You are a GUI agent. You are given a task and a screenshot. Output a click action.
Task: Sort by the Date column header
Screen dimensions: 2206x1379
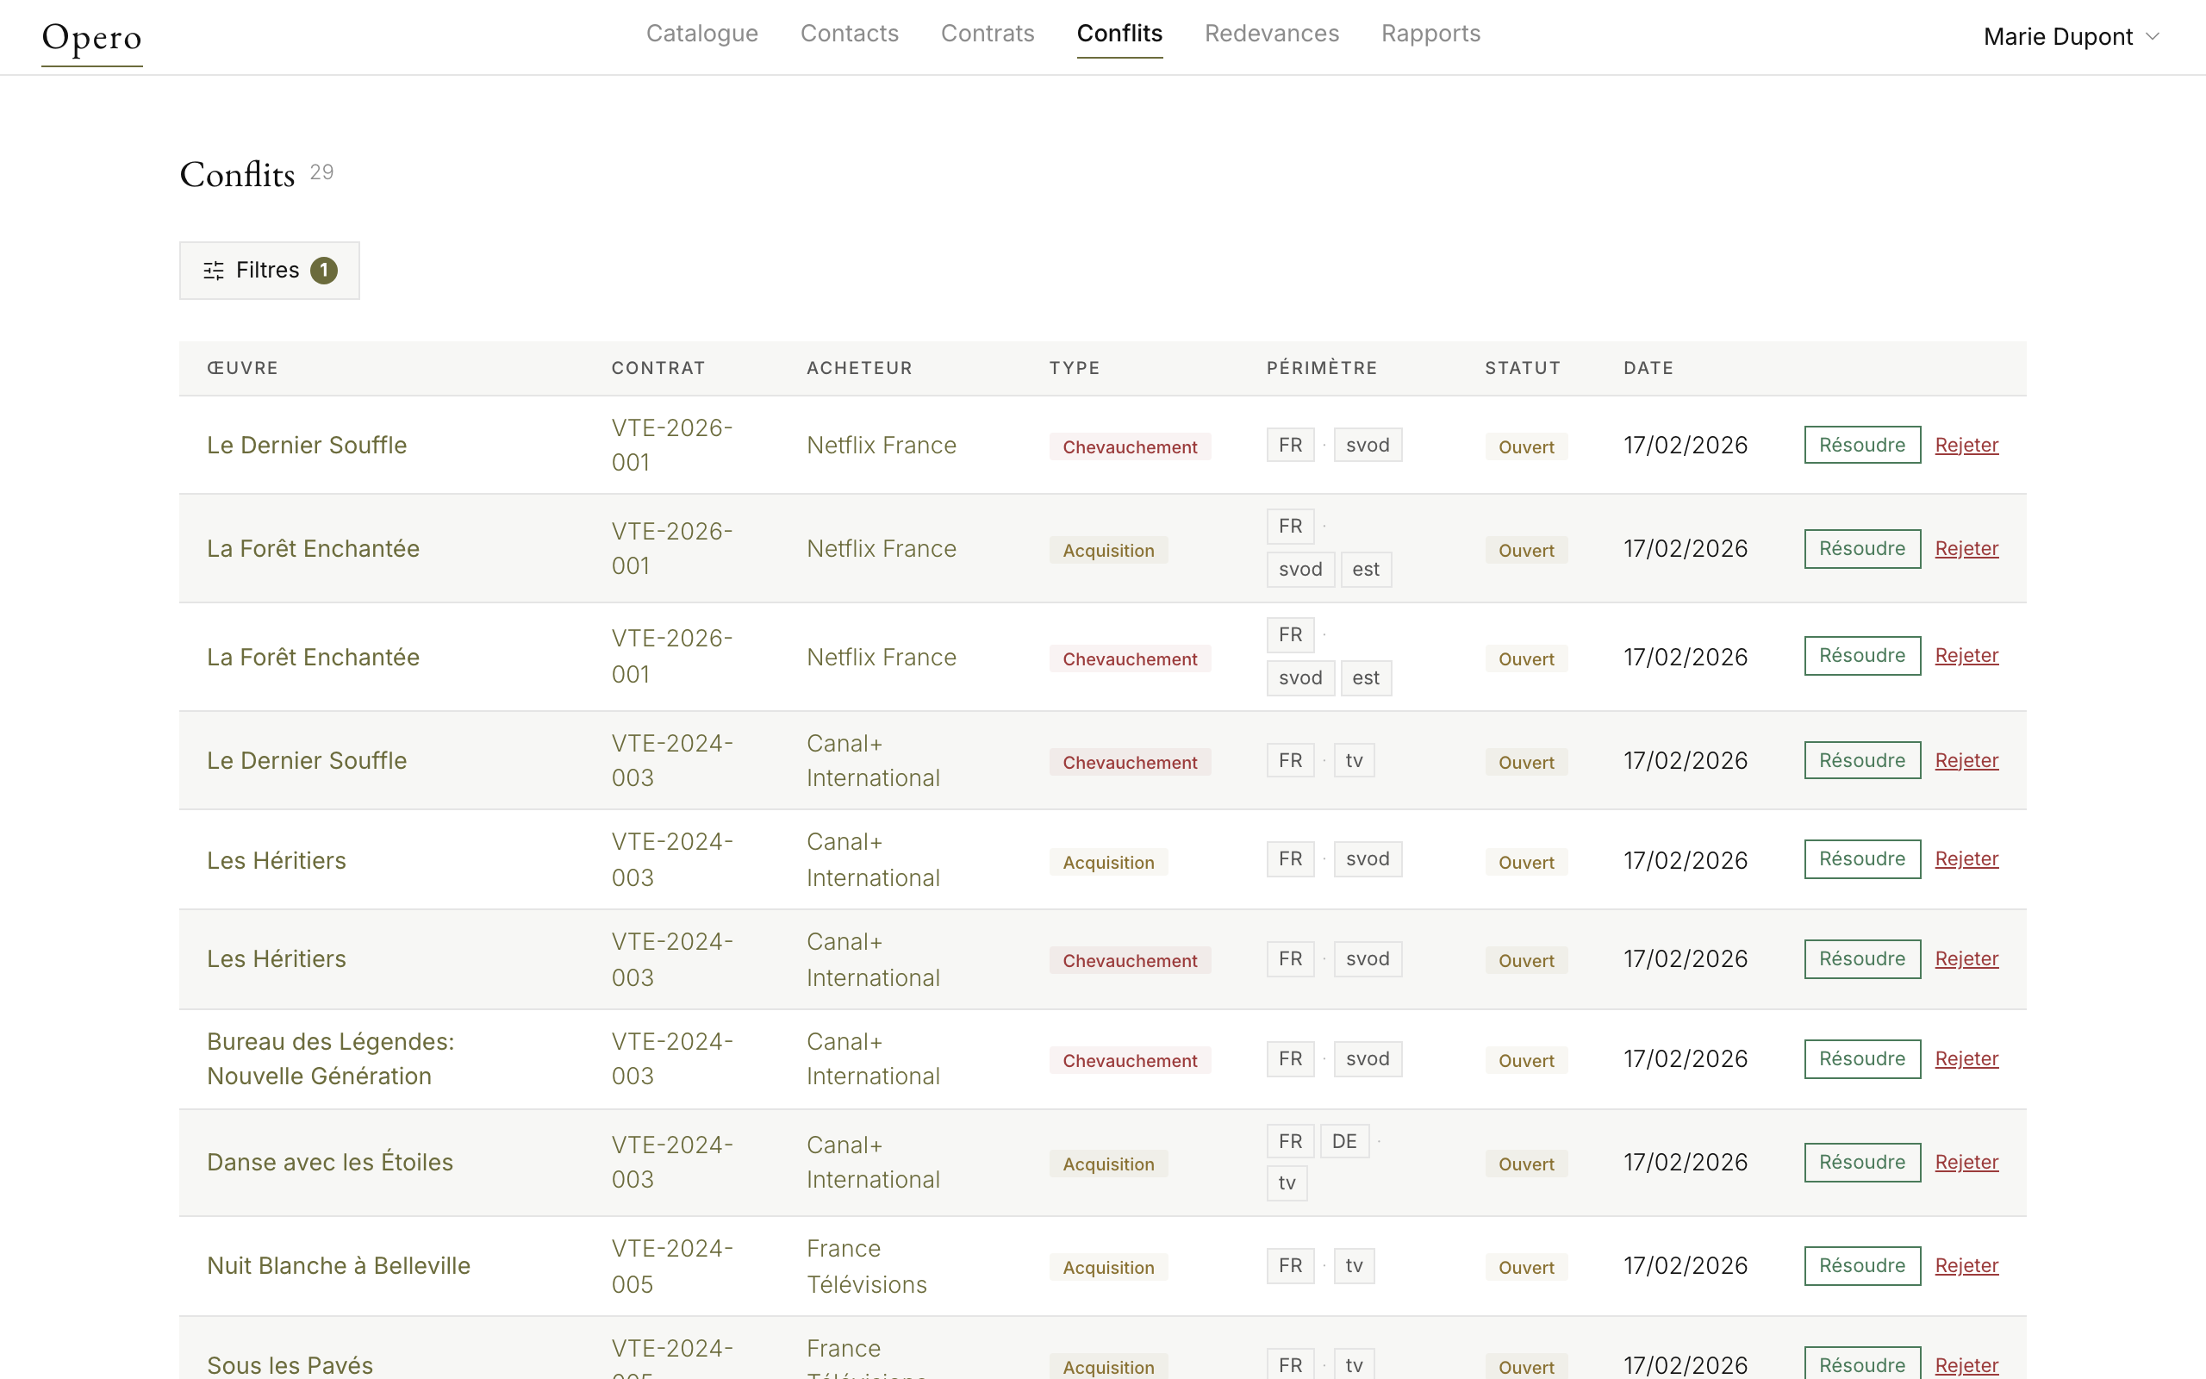pos(1648,367)
